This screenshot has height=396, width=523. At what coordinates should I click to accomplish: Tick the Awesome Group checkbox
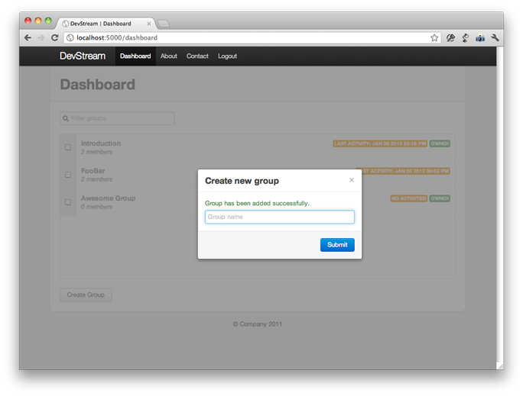68,202
